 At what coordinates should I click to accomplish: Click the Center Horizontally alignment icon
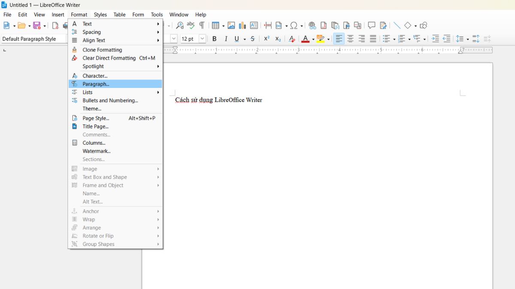coord(351,39)
